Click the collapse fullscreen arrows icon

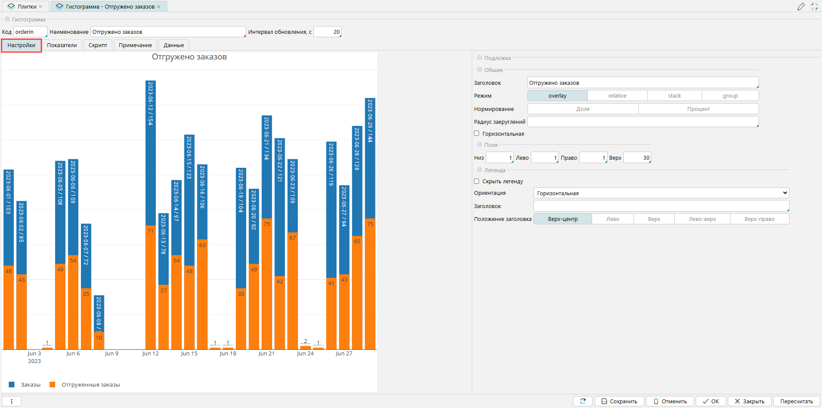click(814, 6)
